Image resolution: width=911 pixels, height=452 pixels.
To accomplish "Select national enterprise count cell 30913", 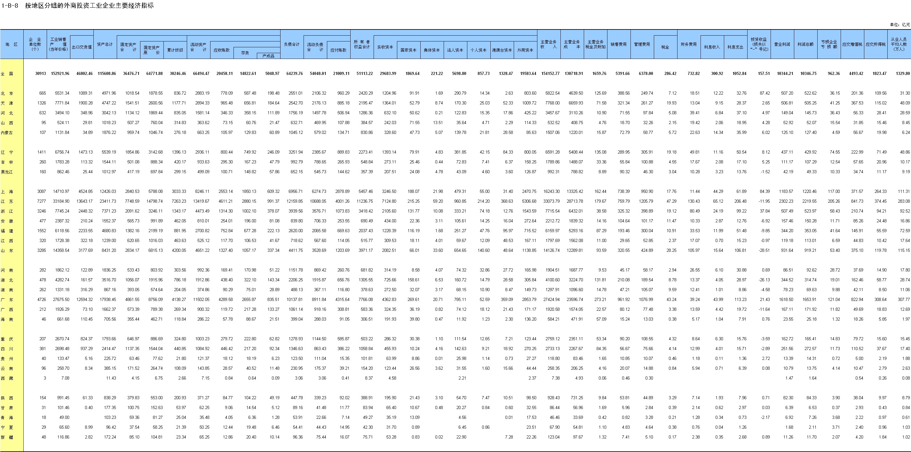I will click(x=41, y=73).
